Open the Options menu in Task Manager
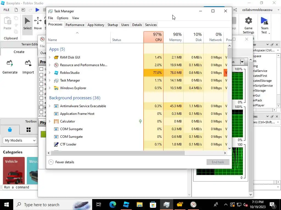The height and width of the screenshot is (210, 281). [63, 18]
